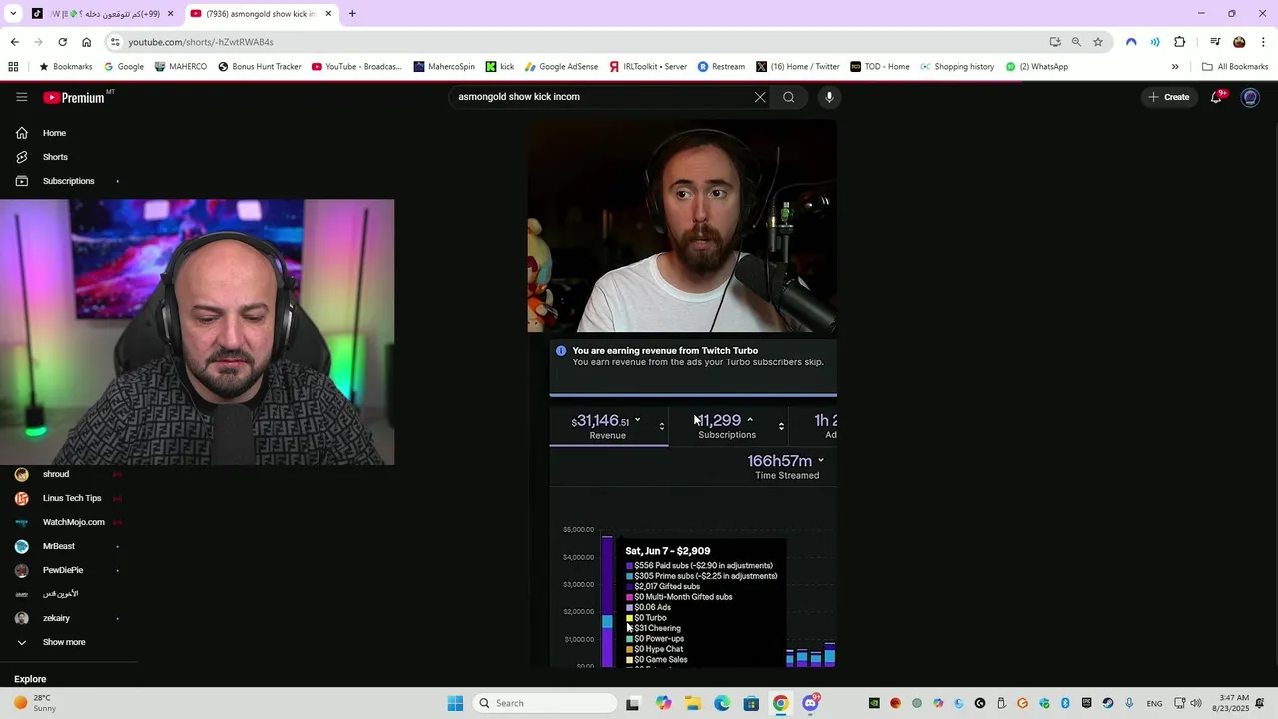Click the search magnifier button

(x=789, y=97)
